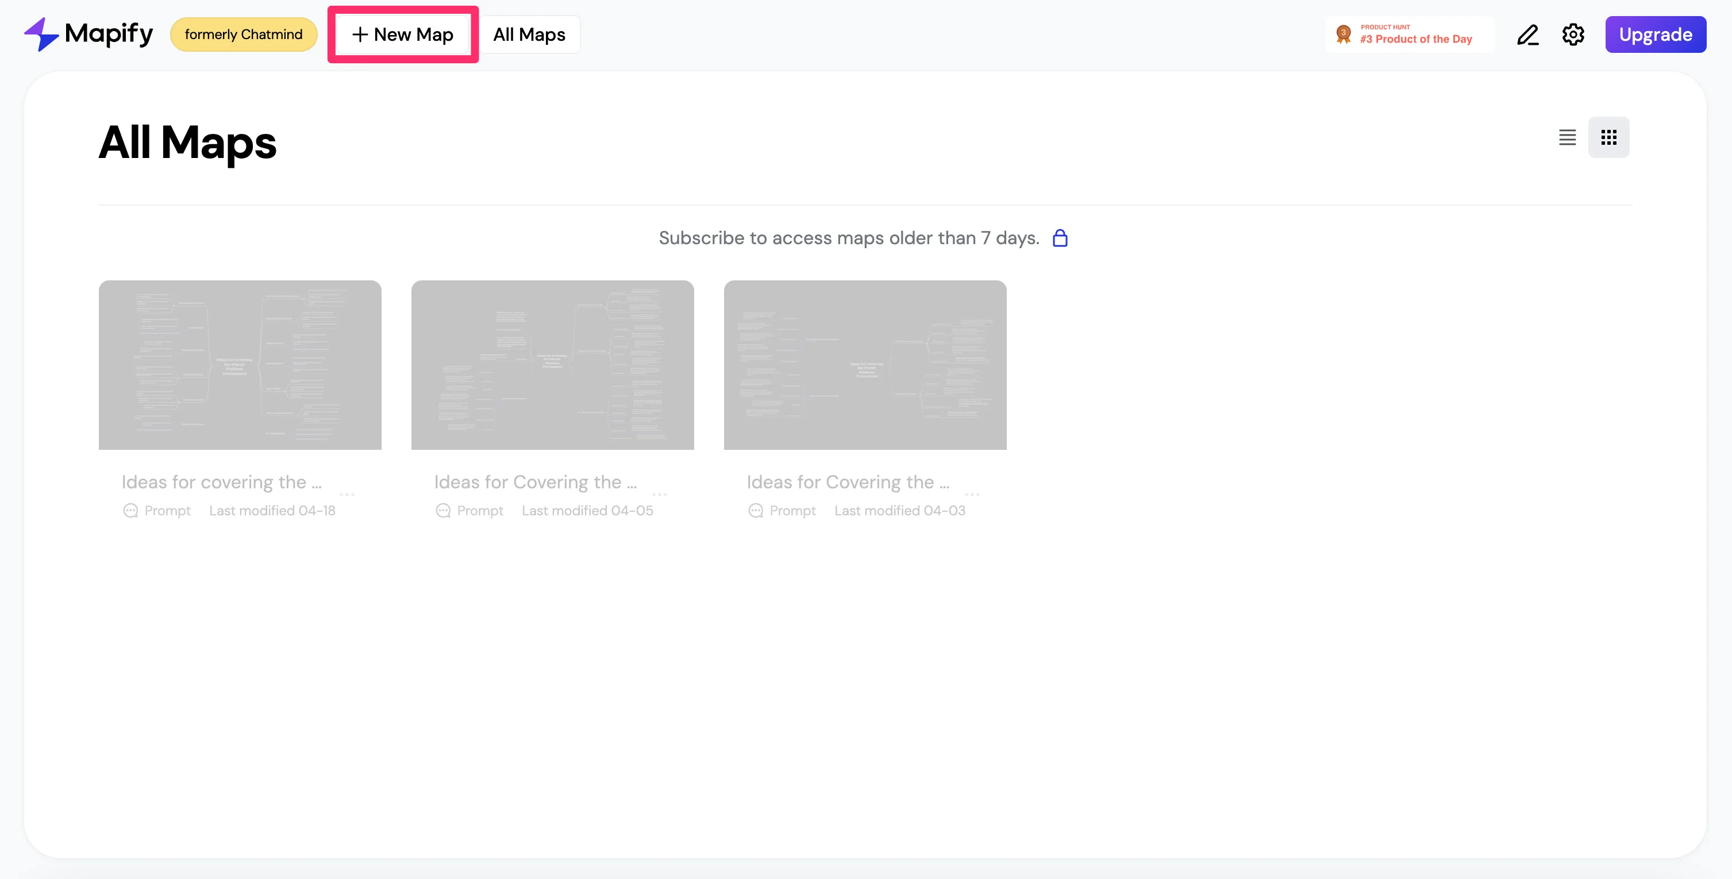The width and height of the screenshot is (1732, 879).
Task: Open the map thumbnail modified 04-18
Action: coord(240,365)
